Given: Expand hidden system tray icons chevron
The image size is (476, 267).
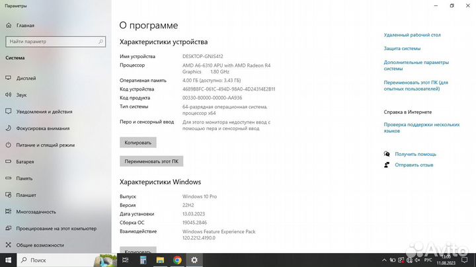Looking at the screenshot, I should click(x=384, y=260).
